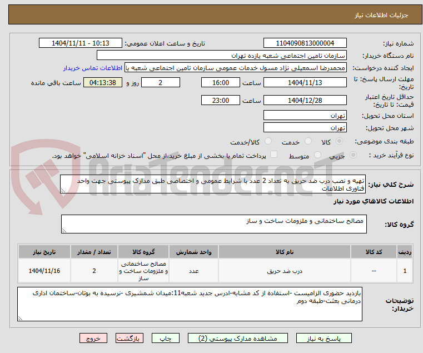423x353 pixels.
Task: Click price validity date 1404/12/28 field
Action: (305, 101)
